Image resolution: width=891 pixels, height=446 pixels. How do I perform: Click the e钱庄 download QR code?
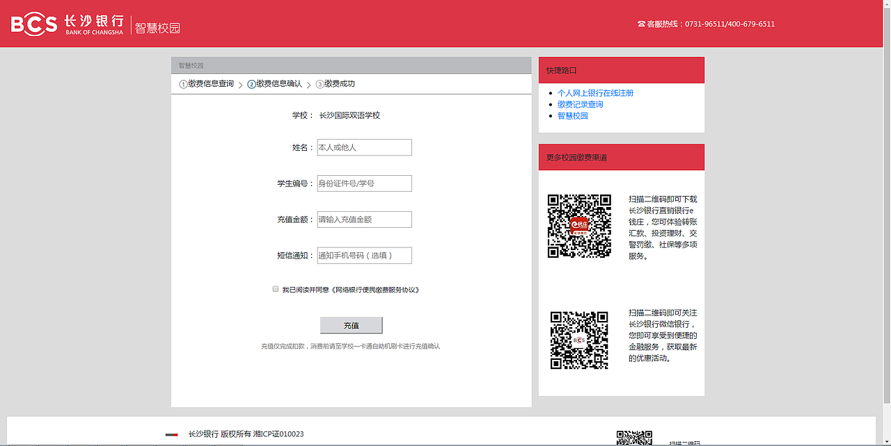(x=579, y=226)
